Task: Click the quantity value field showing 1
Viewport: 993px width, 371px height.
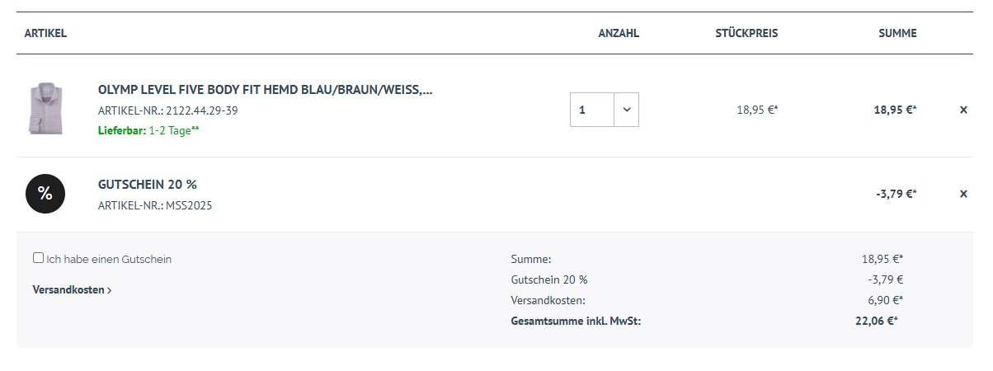Action: point(591,110)
